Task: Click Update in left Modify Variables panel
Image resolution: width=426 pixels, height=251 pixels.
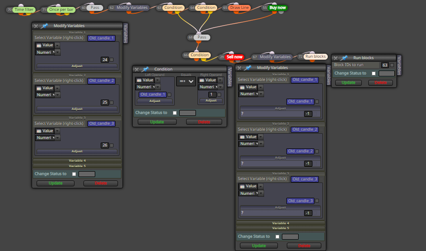Action: click(55, 183)
